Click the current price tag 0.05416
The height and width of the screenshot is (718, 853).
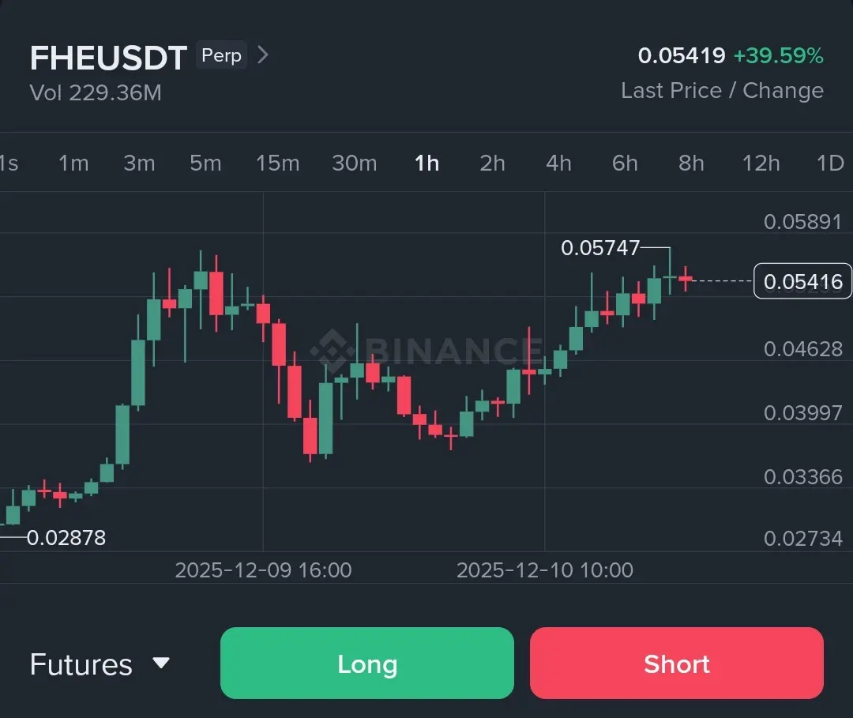802,281
